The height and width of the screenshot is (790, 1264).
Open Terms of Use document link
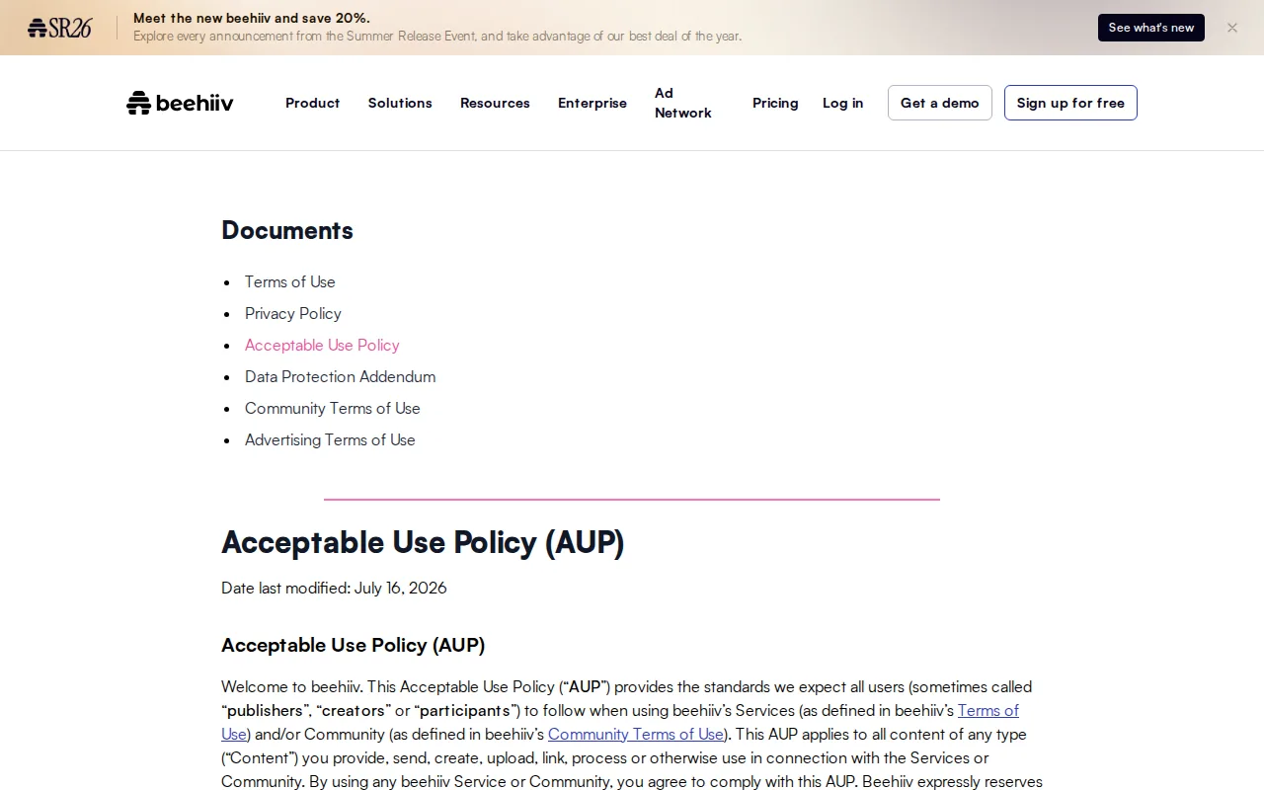[x=290, y=281]
